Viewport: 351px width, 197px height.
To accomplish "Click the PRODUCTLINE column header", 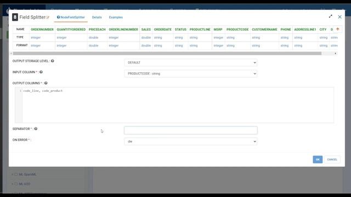I will click(200, 29).
